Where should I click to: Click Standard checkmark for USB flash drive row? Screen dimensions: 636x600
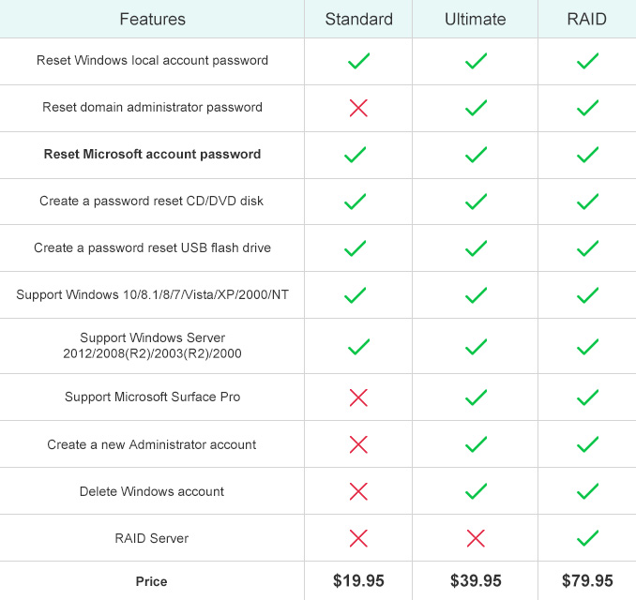click(x=355, y=248)
